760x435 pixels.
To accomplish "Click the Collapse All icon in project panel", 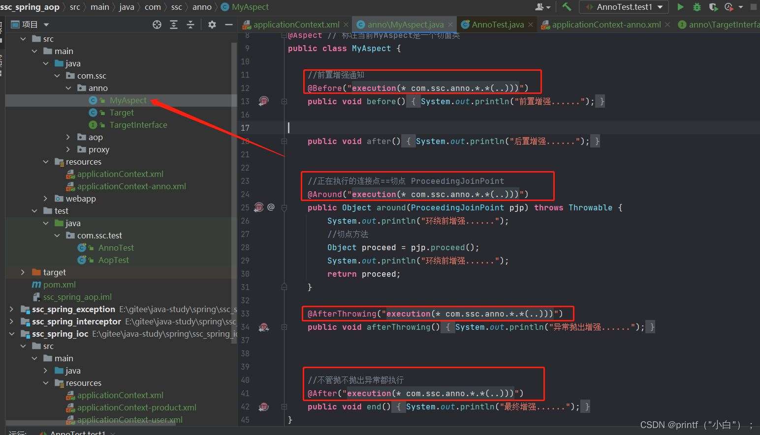I will (x=190, y=25).
